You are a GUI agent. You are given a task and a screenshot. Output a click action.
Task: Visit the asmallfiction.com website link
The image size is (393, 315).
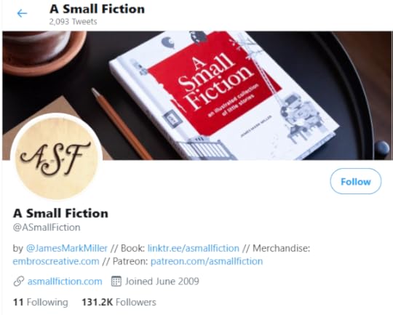(65, 282)
